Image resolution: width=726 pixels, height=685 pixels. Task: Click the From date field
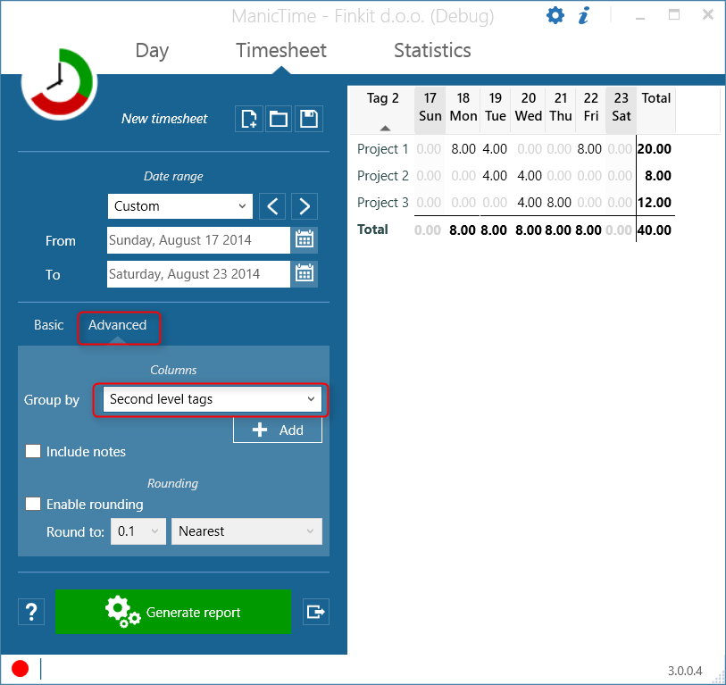[x=198, y=240]
